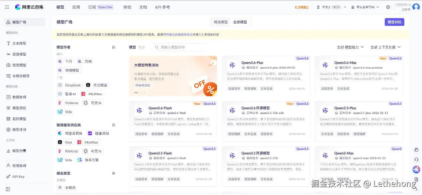Open the hamburger navigation menu
Image resolution: width=422 pixels, height=195 pixels.
[x=7, y=7]
